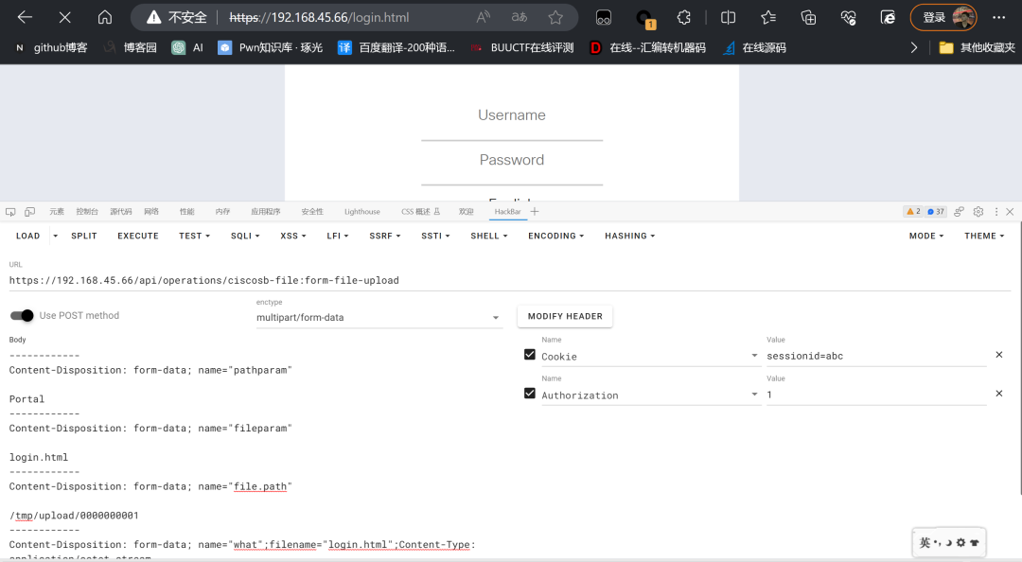Show more bookmarks with chevron arrow
The height and width of the screenshot is (562, 1022).
click(x=914, y=47)
